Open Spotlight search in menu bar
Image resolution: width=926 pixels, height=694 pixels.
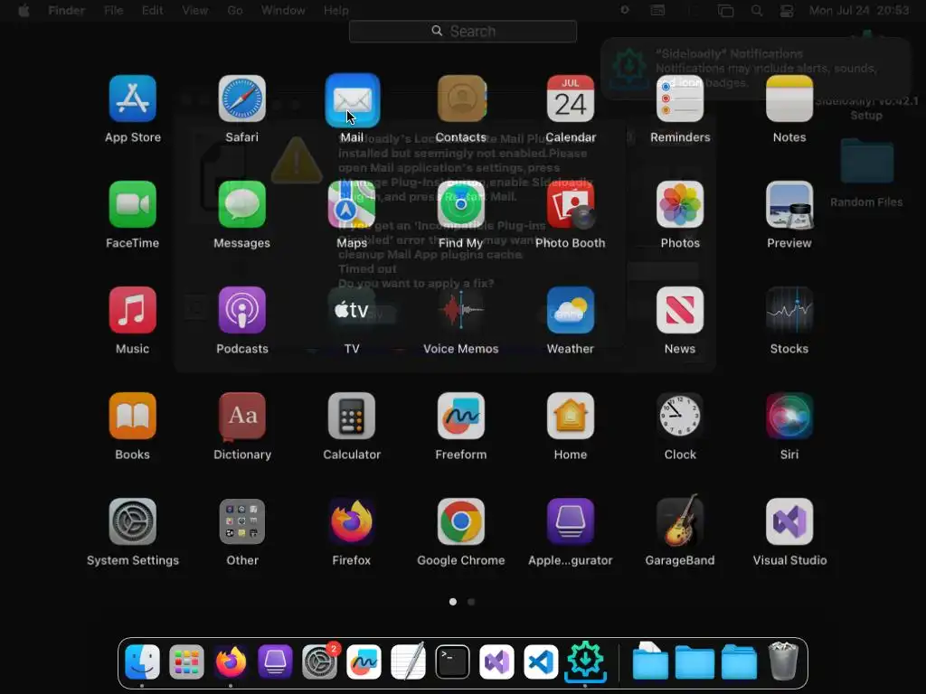757,11
